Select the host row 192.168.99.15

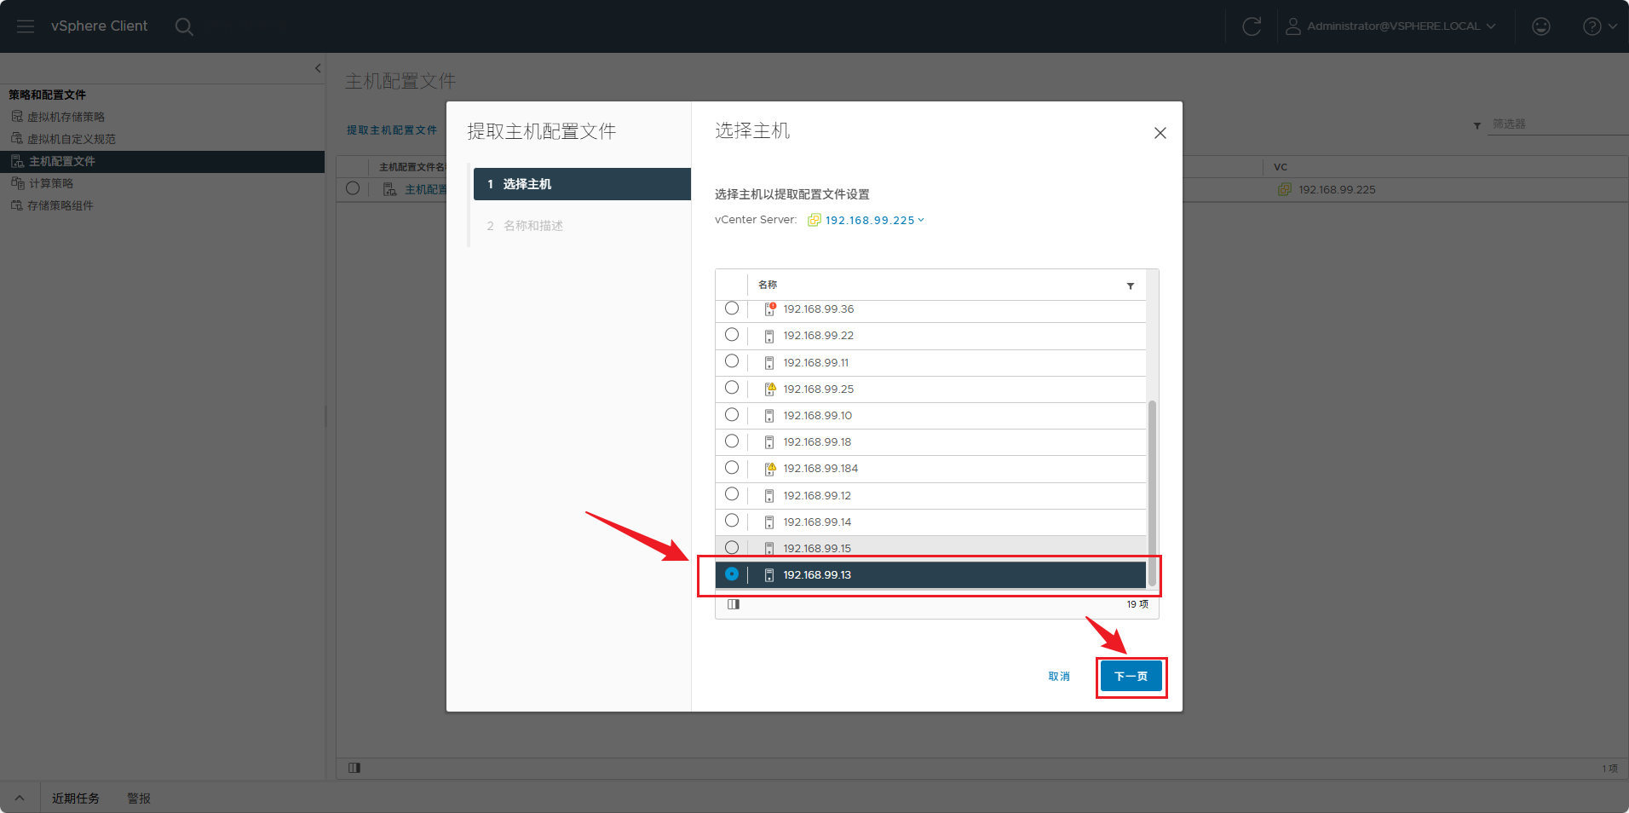[x=930, y=548]
